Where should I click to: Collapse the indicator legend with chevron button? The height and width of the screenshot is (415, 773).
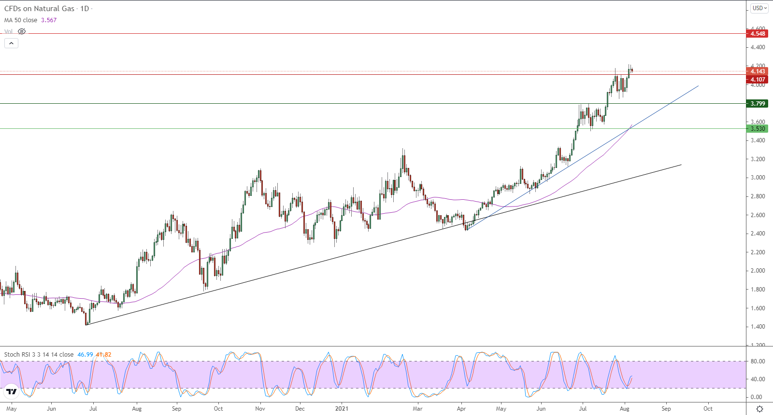(x=12, y=43)
